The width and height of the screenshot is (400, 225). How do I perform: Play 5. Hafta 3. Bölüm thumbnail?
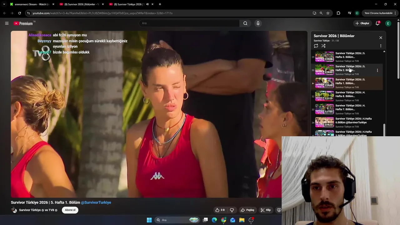pyautogui.click(x=324, y=57)
